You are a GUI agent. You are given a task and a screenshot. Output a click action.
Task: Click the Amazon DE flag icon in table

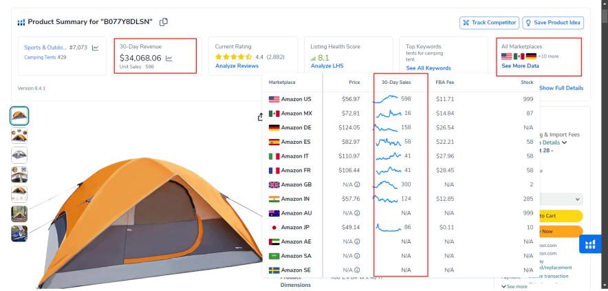[x=274, y=128]
